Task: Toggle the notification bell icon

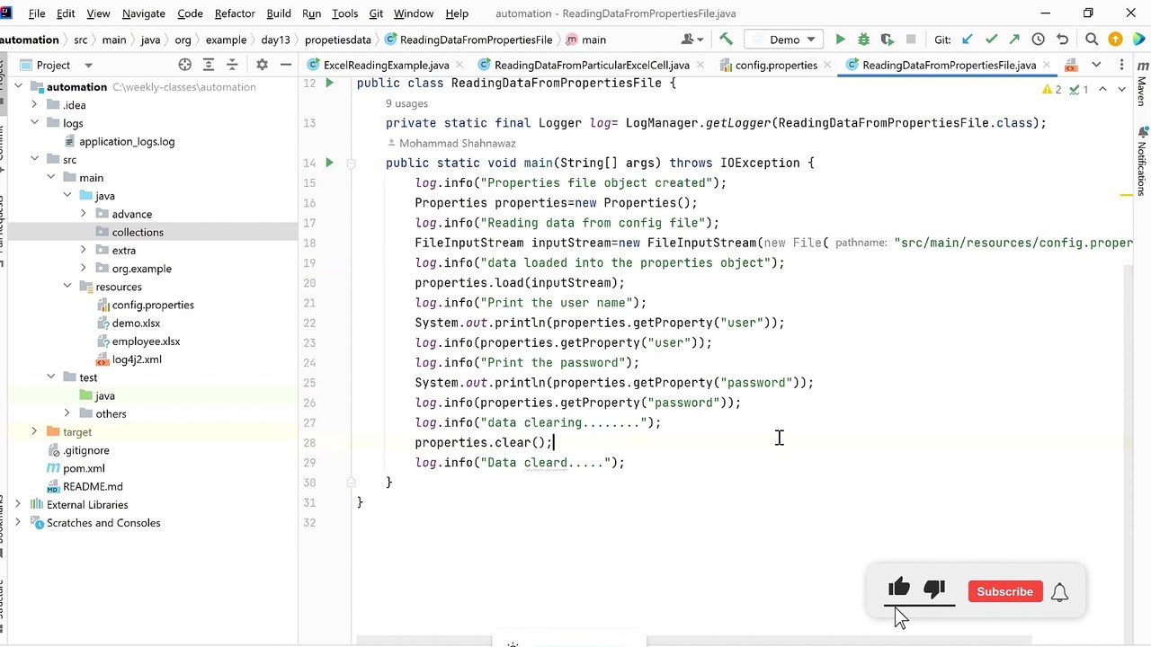Action: point(1059,592)
